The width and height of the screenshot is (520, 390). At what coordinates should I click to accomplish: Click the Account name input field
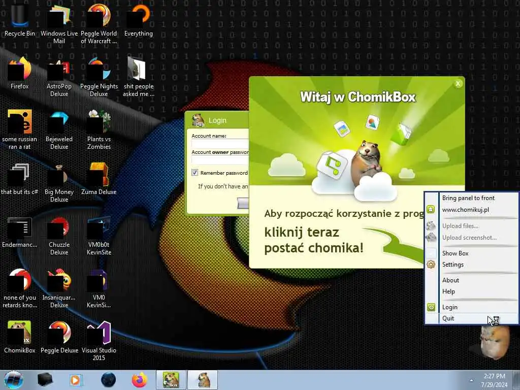point(220,144)
